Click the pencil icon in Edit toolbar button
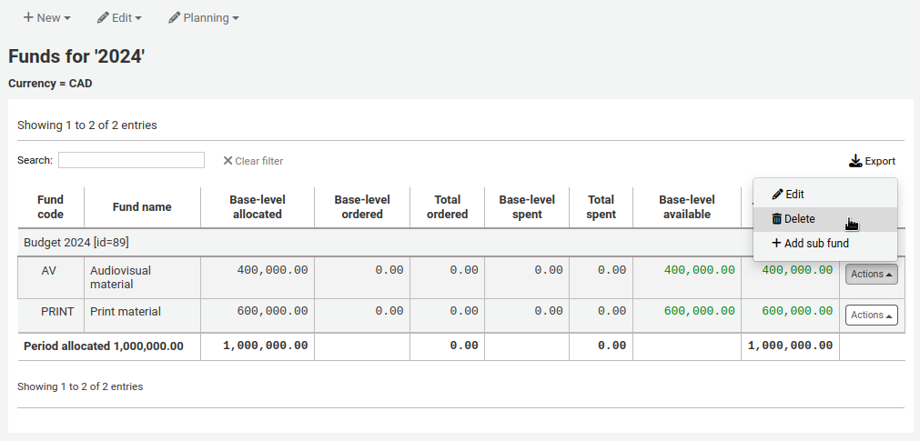This screenshot has width=920, height=441. (x=103, y=17)
